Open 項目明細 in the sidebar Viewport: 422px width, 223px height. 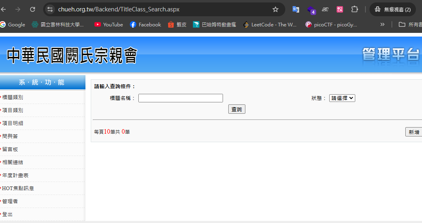point(13,123)
